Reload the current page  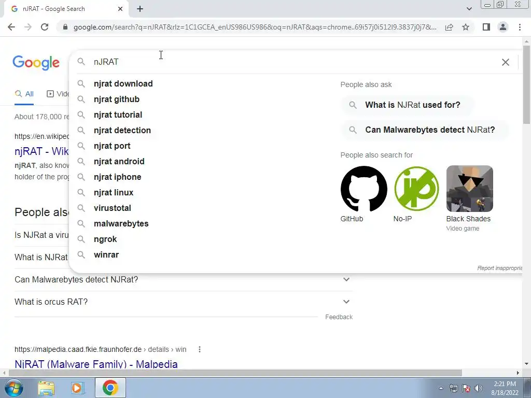(x=45, y=27)
